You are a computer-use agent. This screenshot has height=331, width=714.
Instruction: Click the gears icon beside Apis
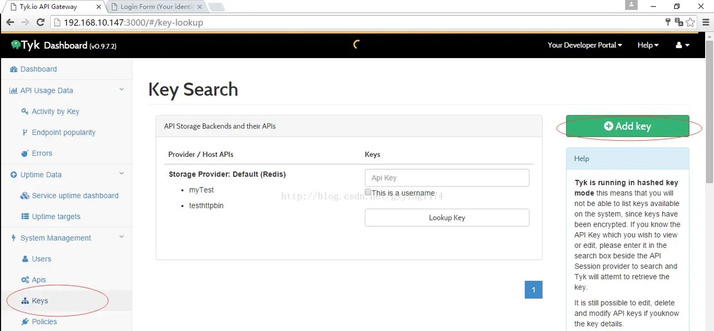coord(25,280)
